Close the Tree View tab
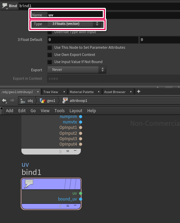Viewport: 180px width, 223px height. [x=64, y=92]
